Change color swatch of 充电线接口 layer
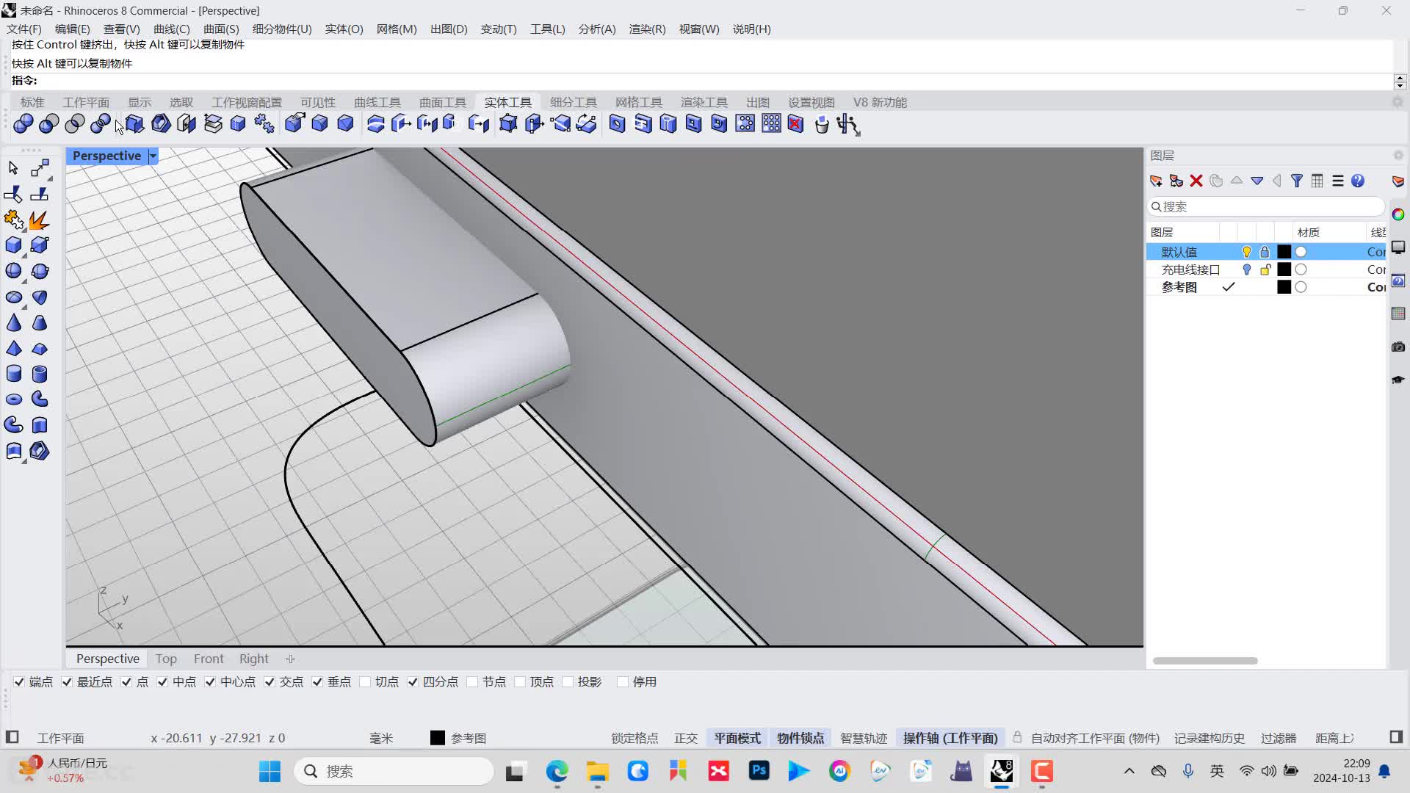This screenshot has height=793, width=1410. 1284,269
